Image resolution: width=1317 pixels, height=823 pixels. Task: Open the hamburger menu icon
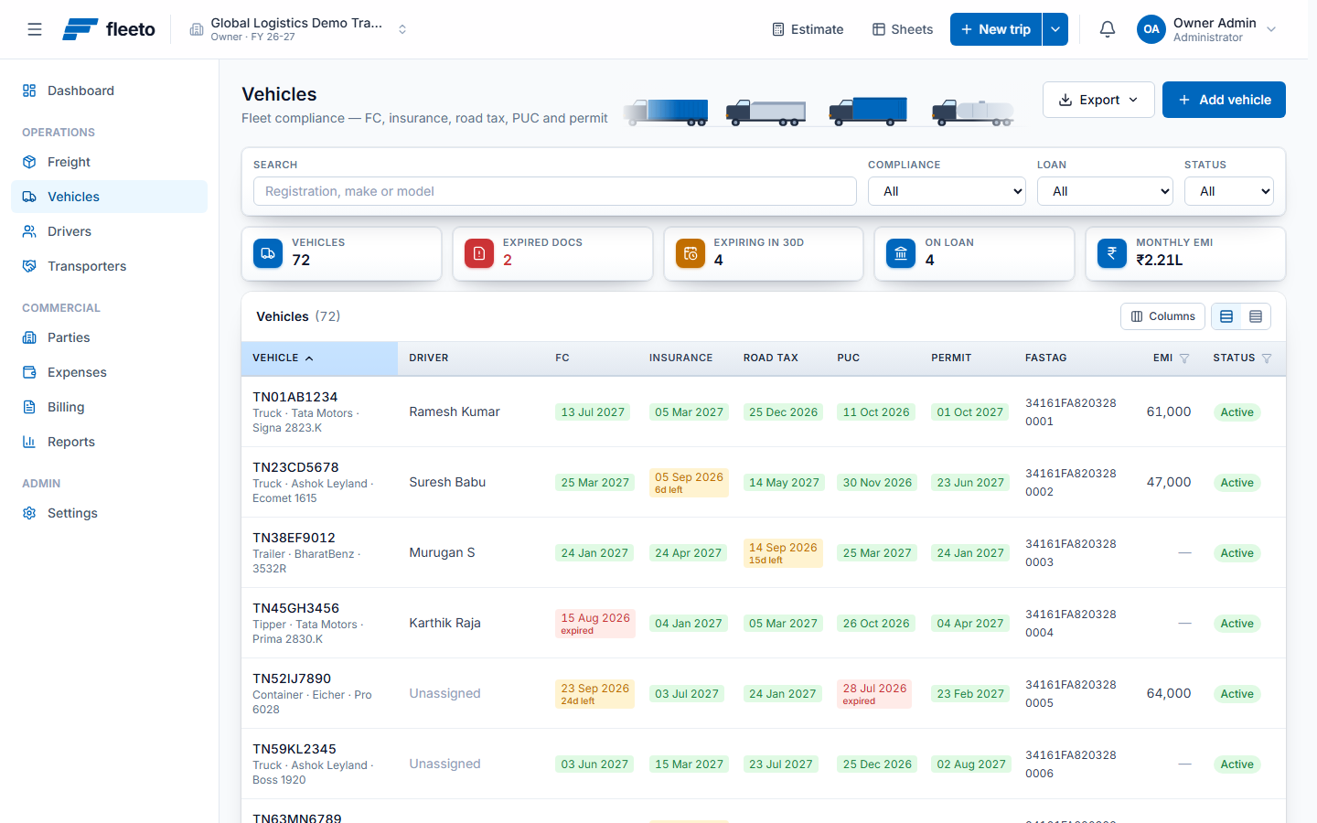[x=35, y=29]
